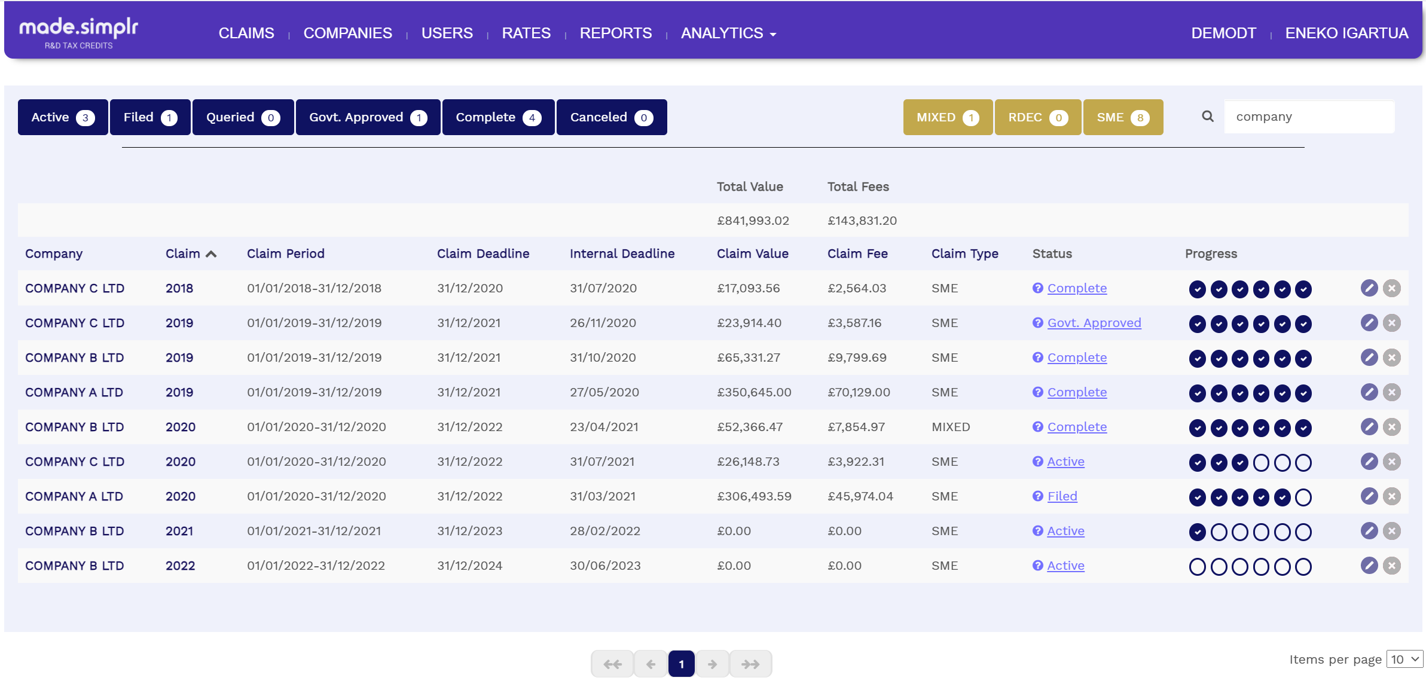1426x687 pixels.
Task: Click the made.simplr logo
Action: coord(78,31)
